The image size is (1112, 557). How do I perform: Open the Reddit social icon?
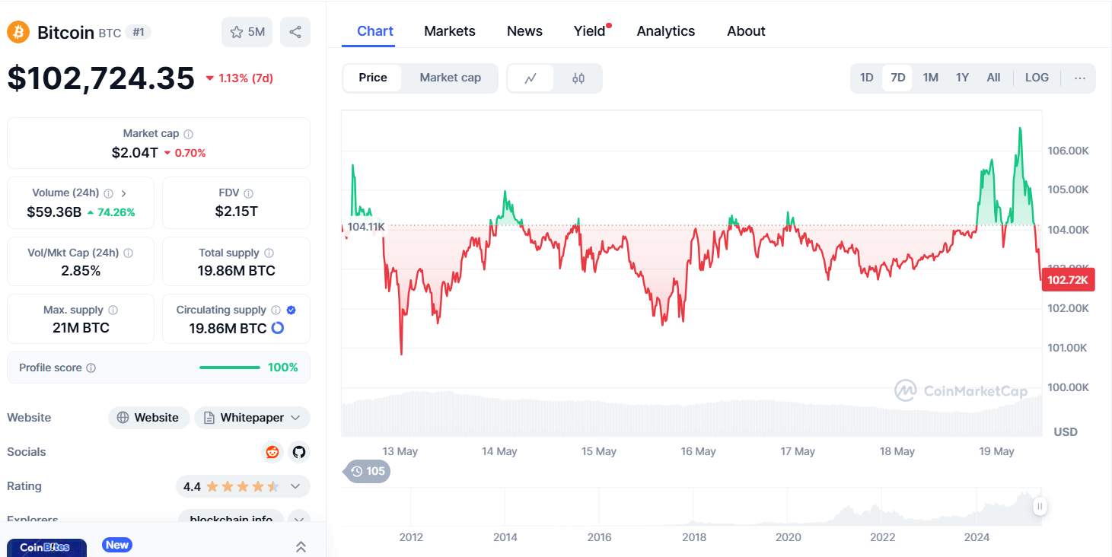[272, 452]
